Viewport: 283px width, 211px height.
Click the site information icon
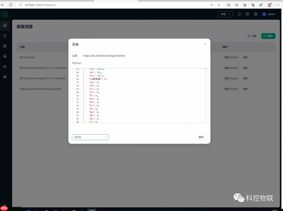click(21, 5)
